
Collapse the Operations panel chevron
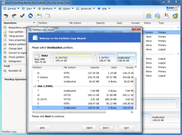pos(34,22)
